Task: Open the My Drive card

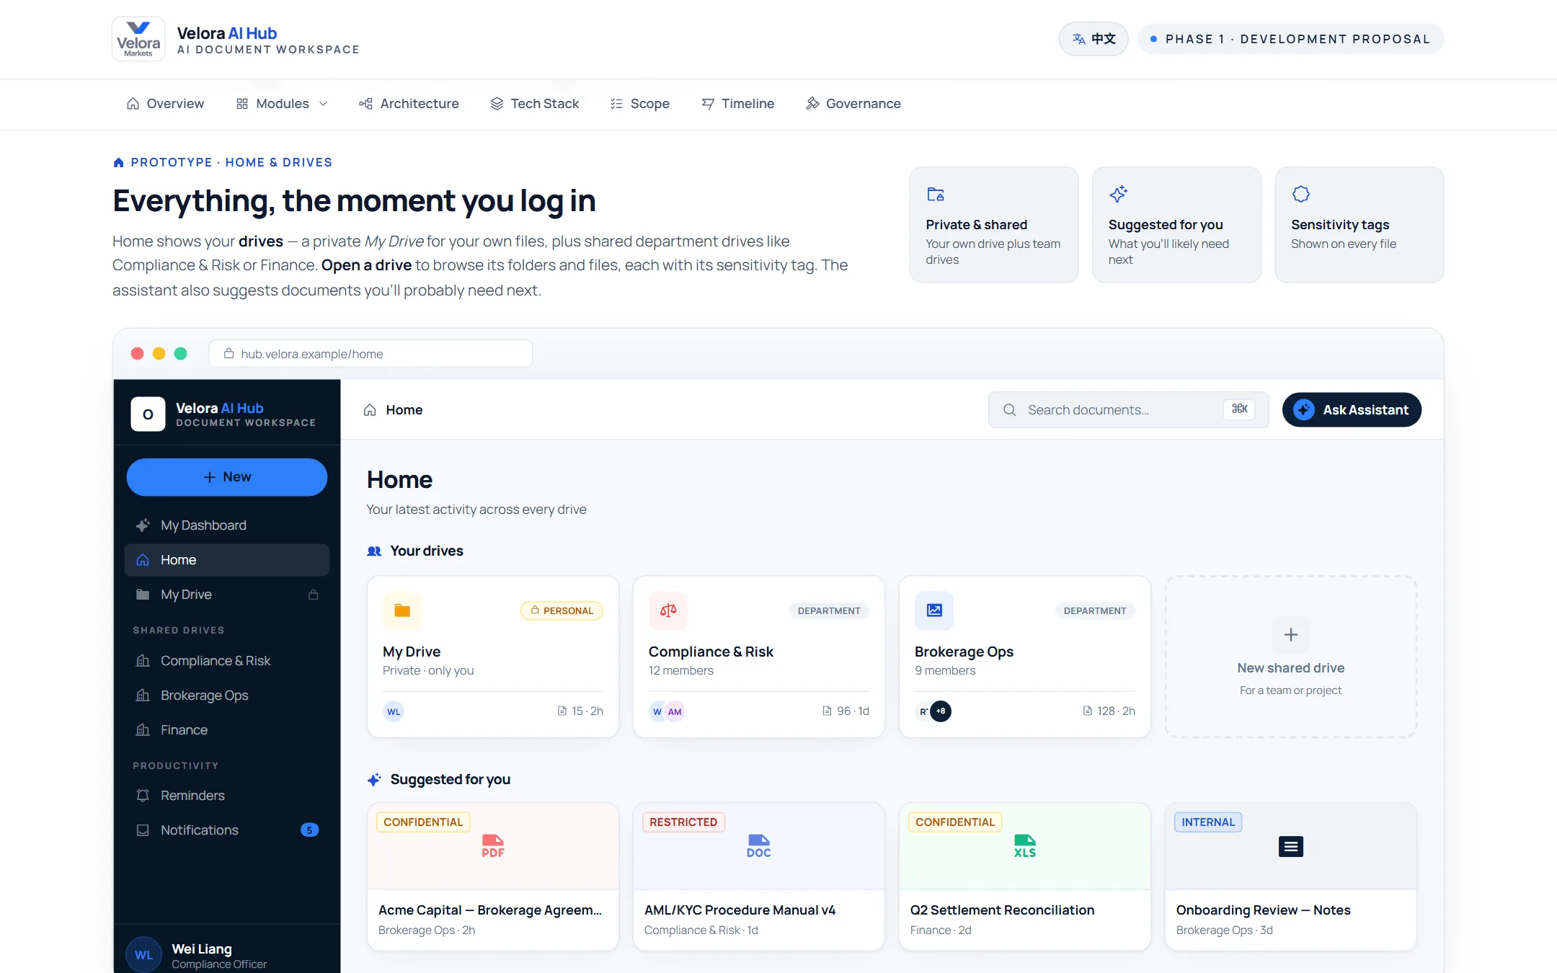Action: (x=493, y=657)
